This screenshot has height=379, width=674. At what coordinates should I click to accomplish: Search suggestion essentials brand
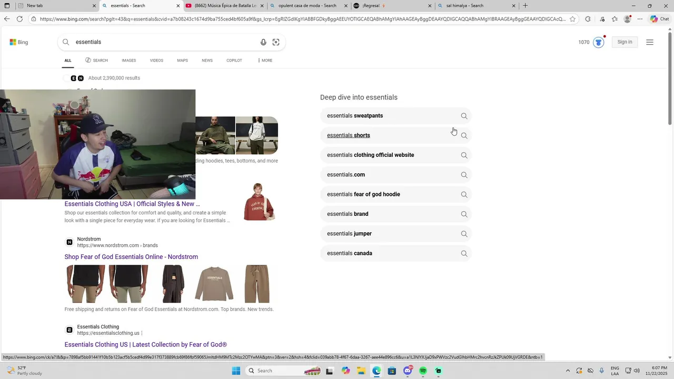pos(395,214)
